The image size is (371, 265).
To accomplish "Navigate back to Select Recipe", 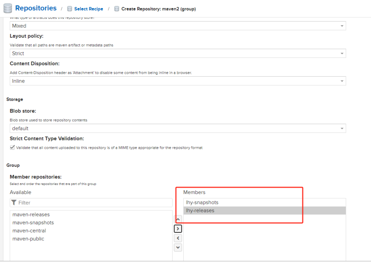I will 88,9.
